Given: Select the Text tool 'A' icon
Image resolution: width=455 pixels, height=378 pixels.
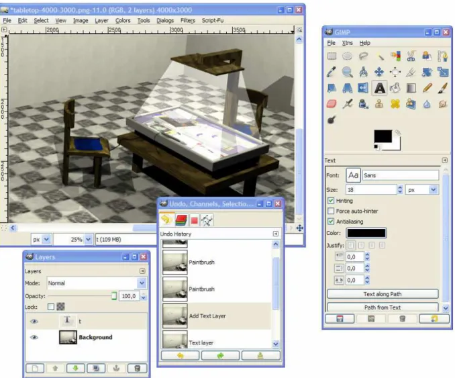Looking at the screenshot, I should 380,88.
